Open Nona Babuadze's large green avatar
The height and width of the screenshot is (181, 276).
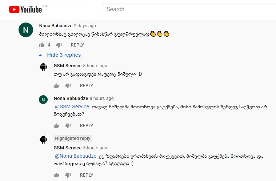pyautogui.click(x=26, y=30)
